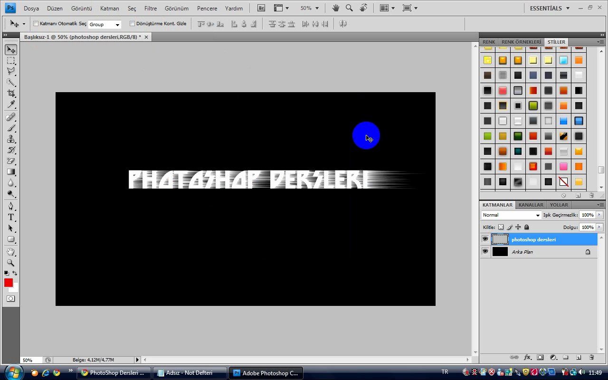Add a layer mask
608x380 pixels.
[540, 357]
